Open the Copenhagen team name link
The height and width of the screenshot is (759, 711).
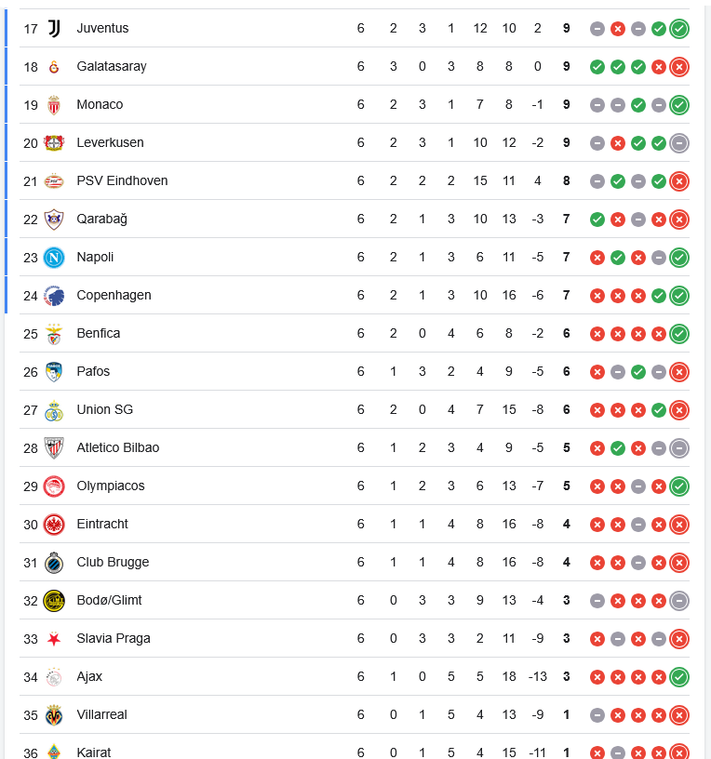coord(114,296)
